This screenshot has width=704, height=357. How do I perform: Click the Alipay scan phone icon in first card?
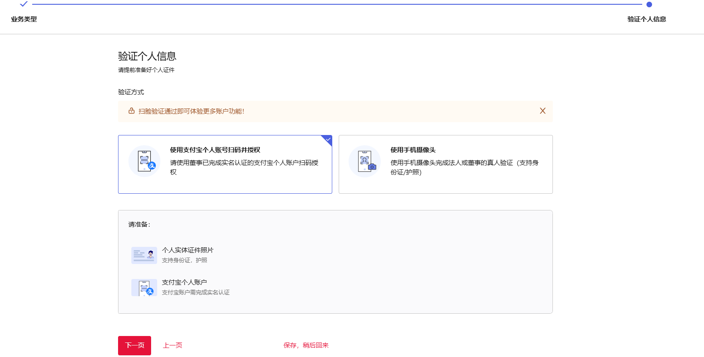145,161
